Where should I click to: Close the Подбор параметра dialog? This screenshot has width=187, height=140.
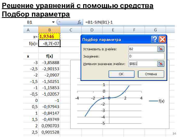[x=162, y=39]
